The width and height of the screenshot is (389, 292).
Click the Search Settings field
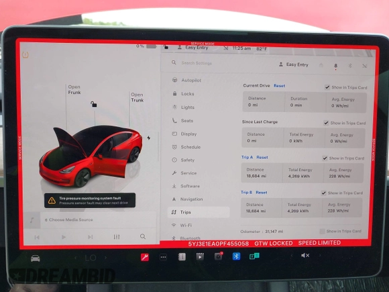[197, 63]
